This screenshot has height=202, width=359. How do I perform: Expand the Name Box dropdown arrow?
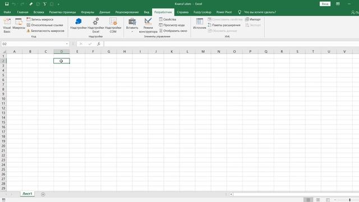pos(67,44)
